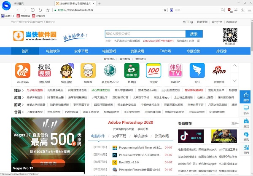Click the Adobe Photoshop 2020 headline link

coord(131,123)
